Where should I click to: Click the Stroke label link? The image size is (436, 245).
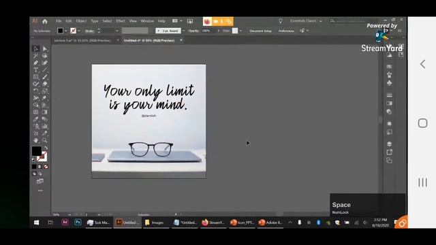click(89, 31)
